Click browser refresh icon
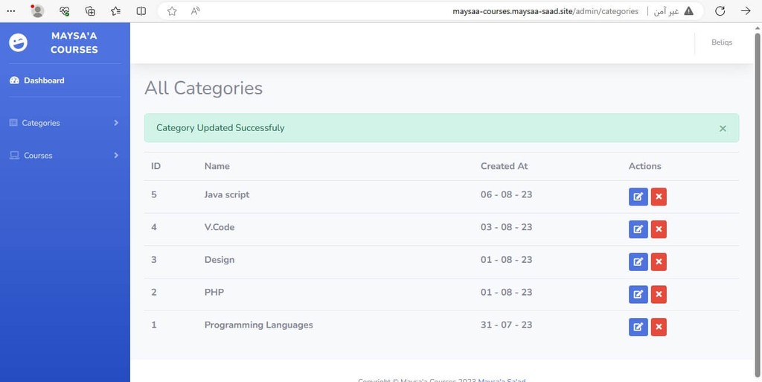762x382 pixels. [720, 11]
